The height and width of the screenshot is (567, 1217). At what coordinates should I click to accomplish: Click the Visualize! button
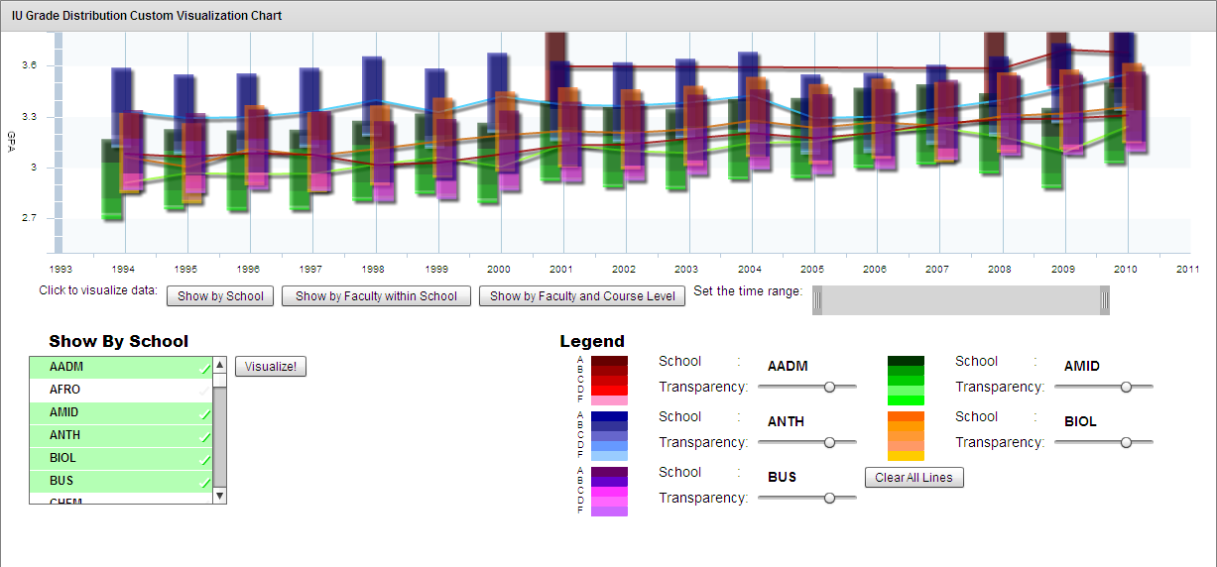271,367
